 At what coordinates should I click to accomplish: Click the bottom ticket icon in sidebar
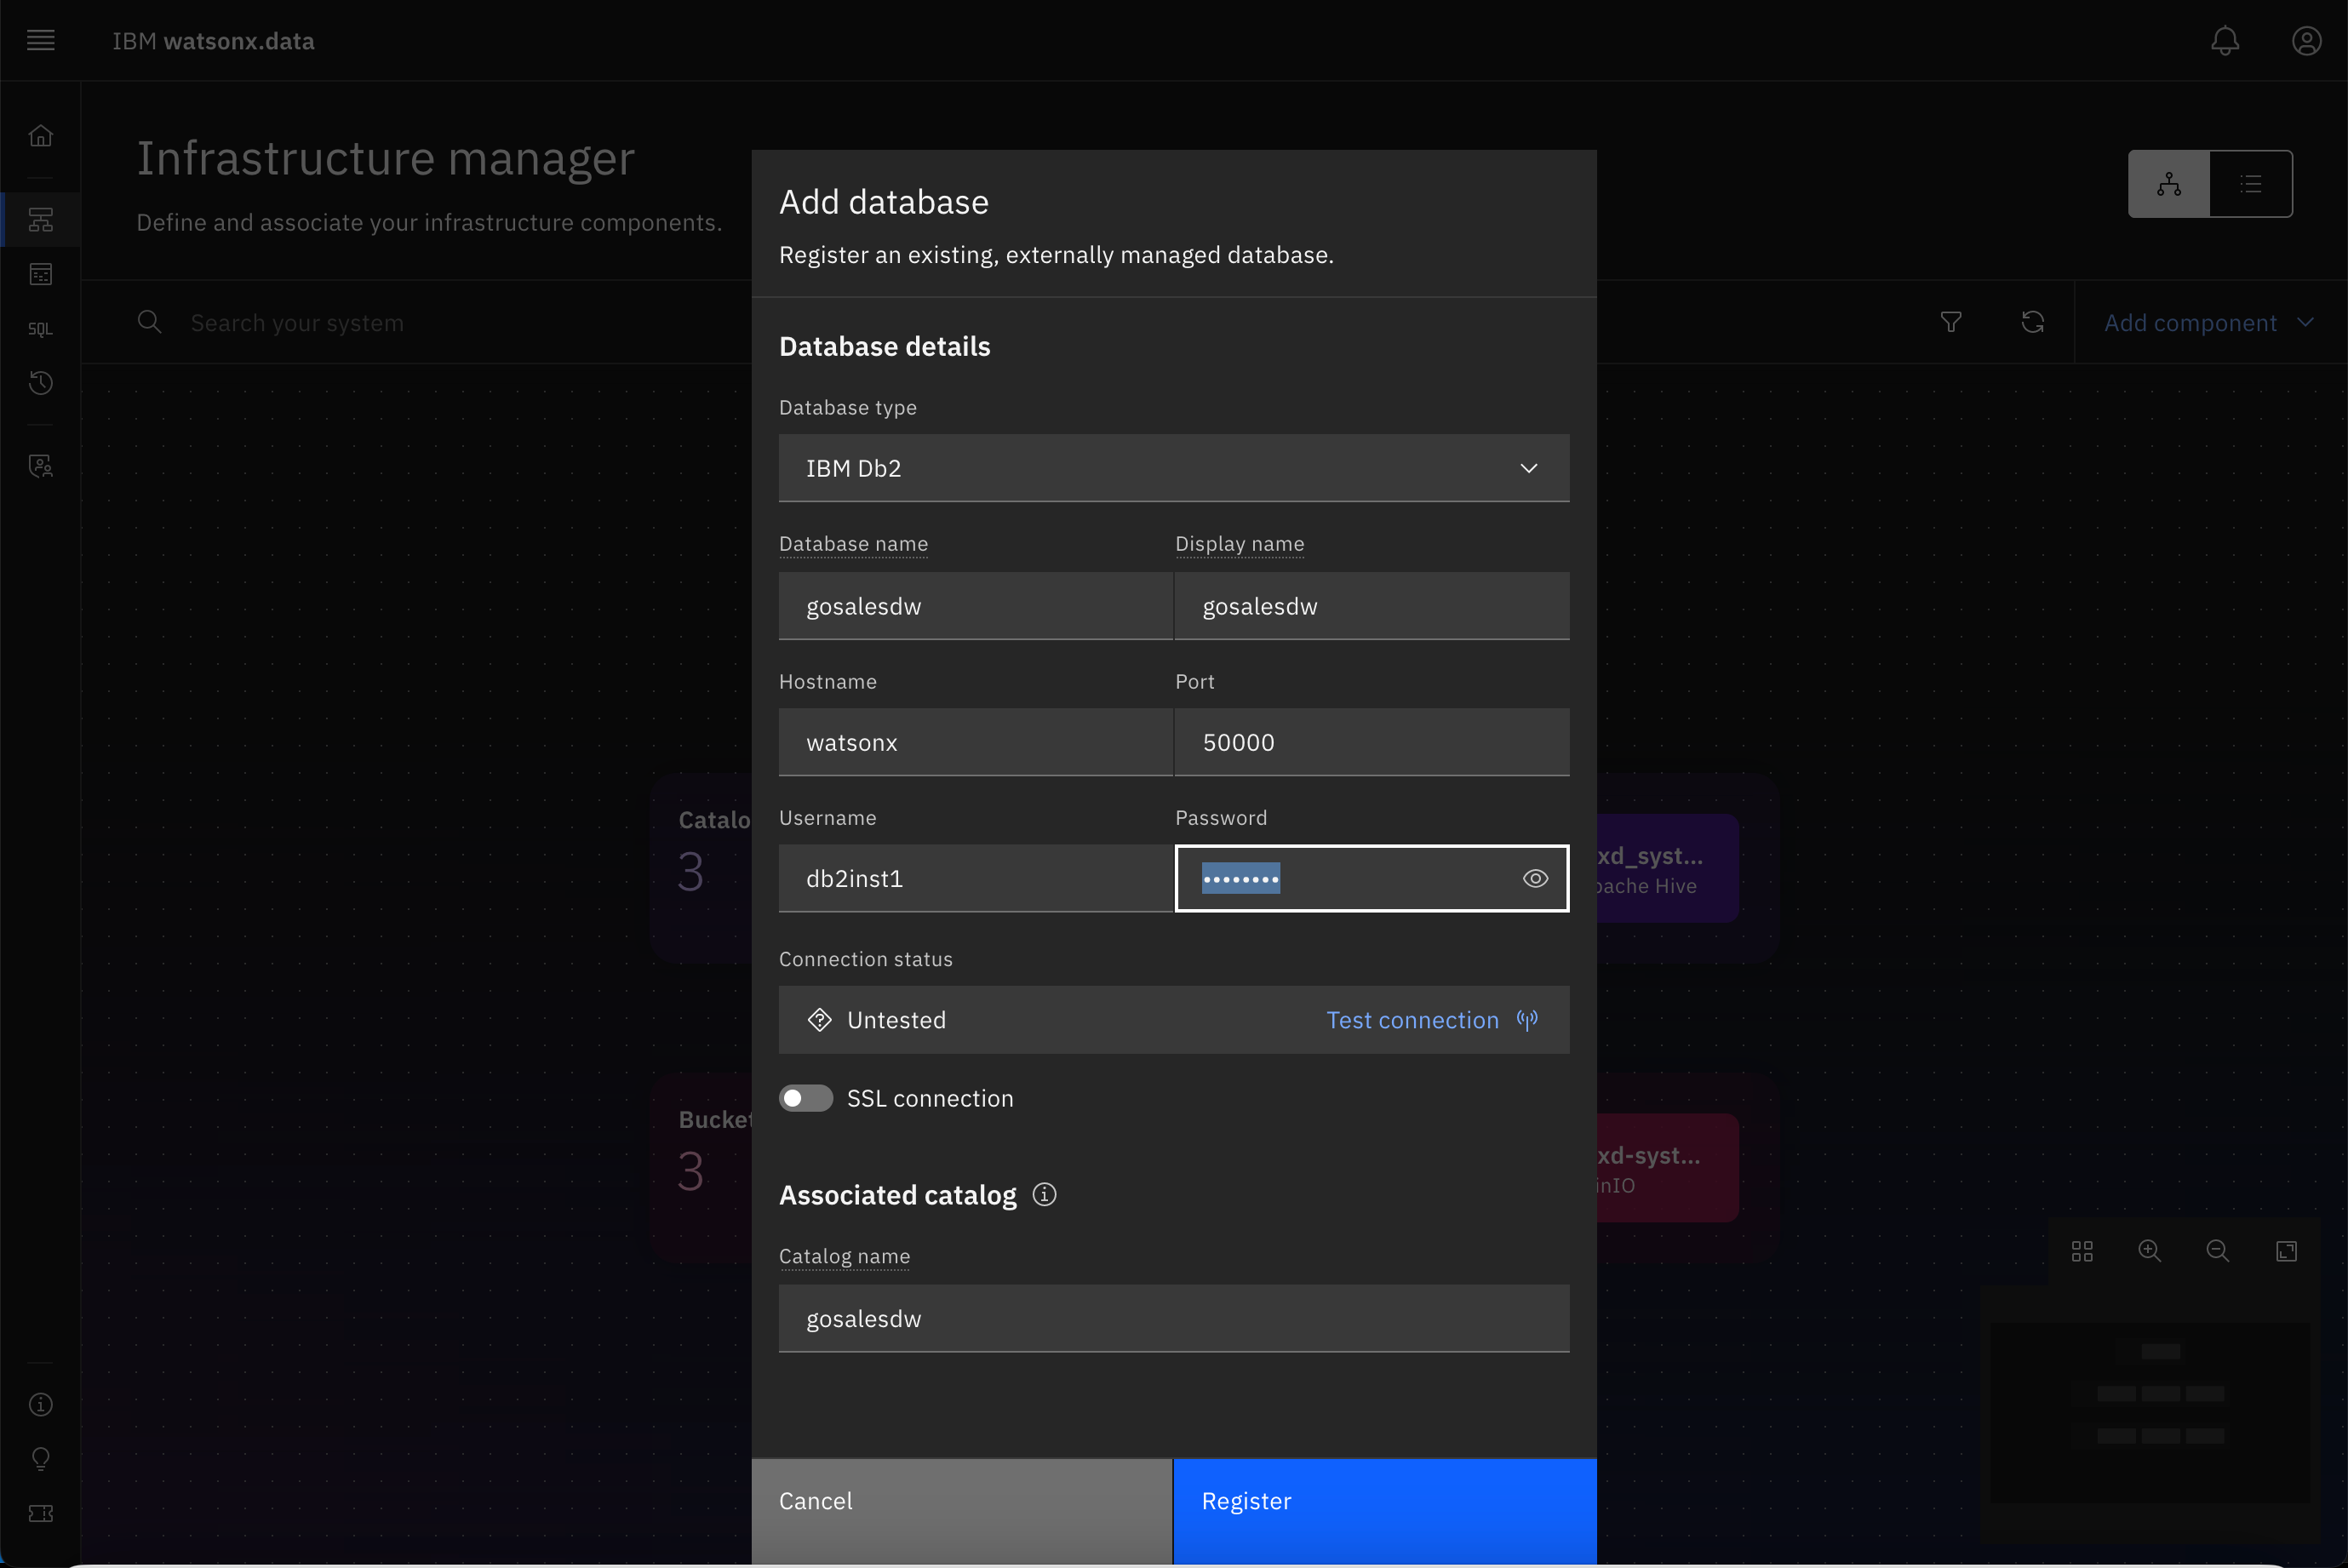[40, 1514]
